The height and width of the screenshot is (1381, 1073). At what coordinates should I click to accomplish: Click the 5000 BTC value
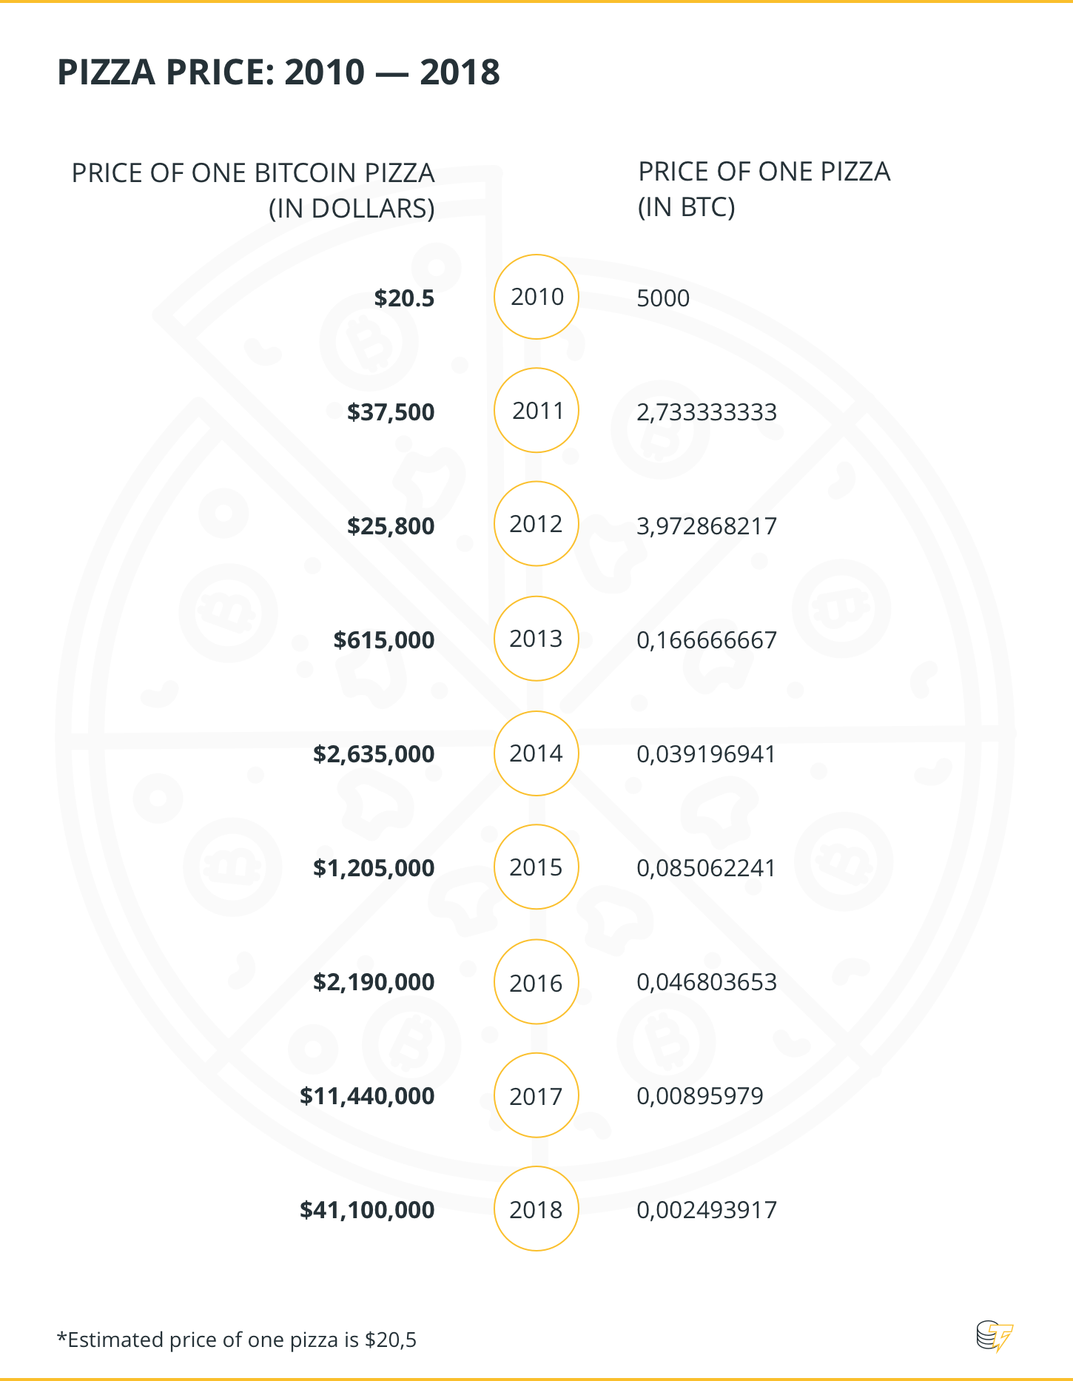[663, 298]
